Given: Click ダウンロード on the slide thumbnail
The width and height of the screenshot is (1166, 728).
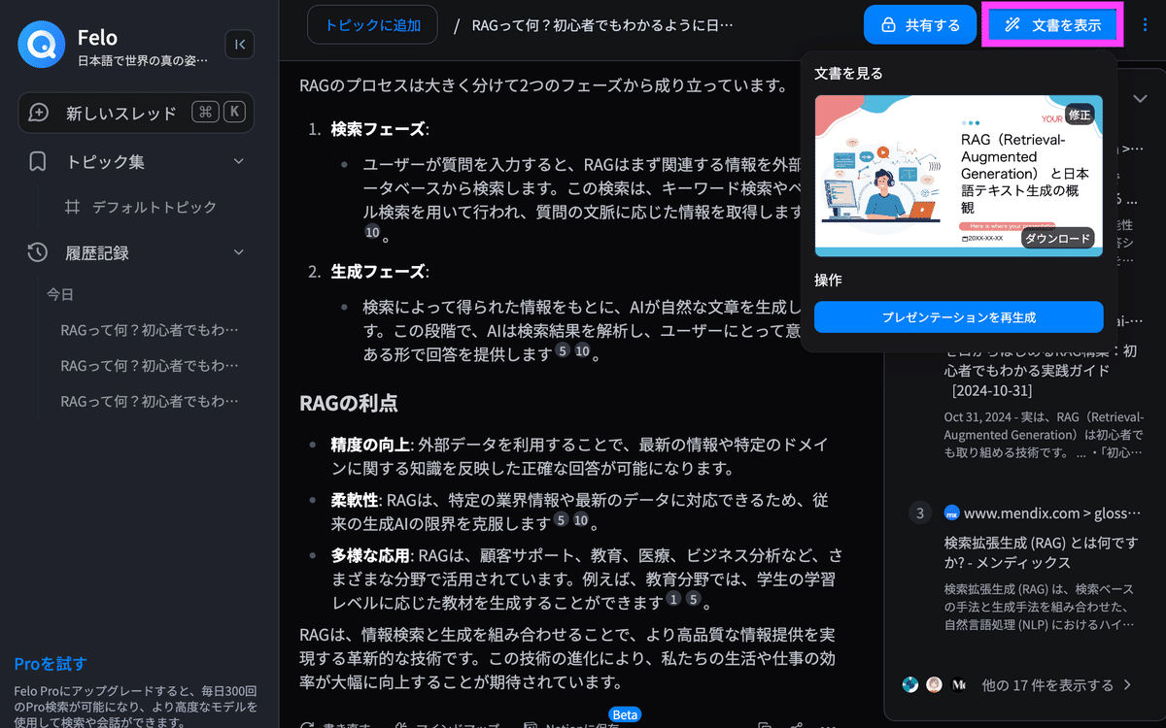Looking at the screenshot, I should (1058, 239).
